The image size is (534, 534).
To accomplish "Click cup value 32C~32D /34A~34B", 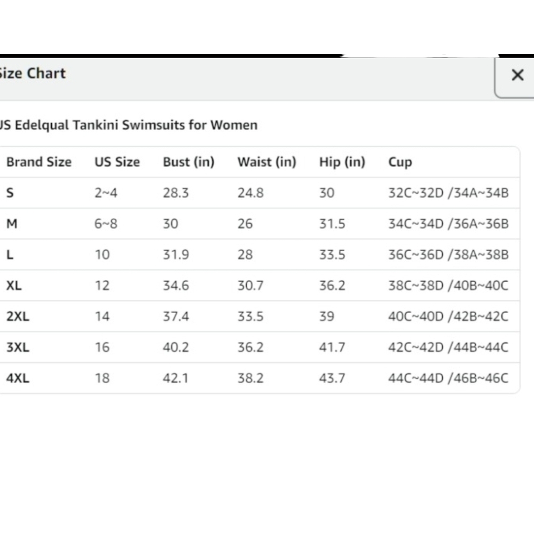I will (x=448, y=193).
